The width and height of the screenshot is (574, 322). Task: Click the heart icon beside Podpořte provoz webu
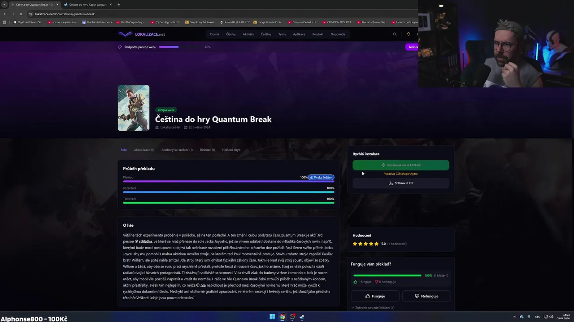point(120,47)
